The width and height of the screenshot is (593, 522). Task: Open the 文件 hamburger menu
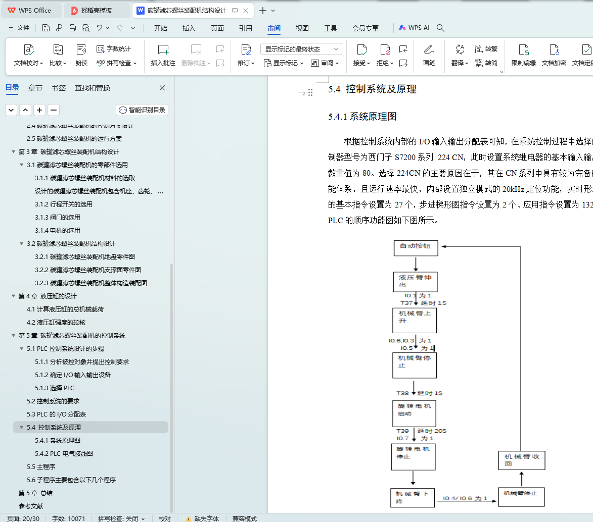coord(19,28)
